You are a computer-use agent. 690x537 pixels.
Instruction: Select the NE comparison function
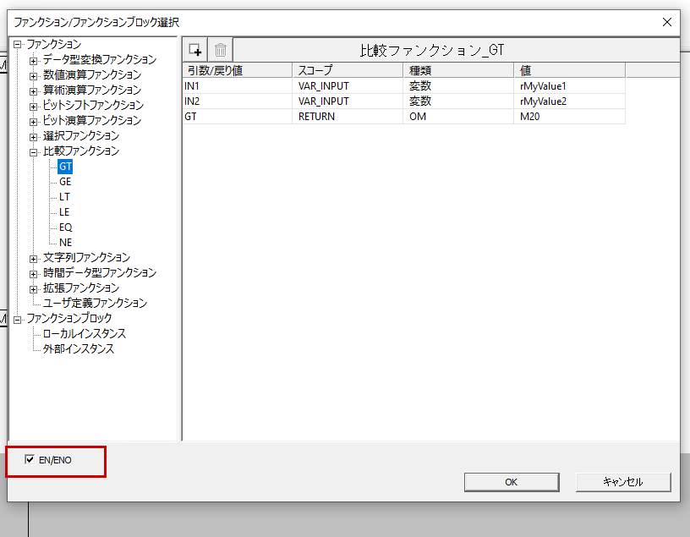65,243
